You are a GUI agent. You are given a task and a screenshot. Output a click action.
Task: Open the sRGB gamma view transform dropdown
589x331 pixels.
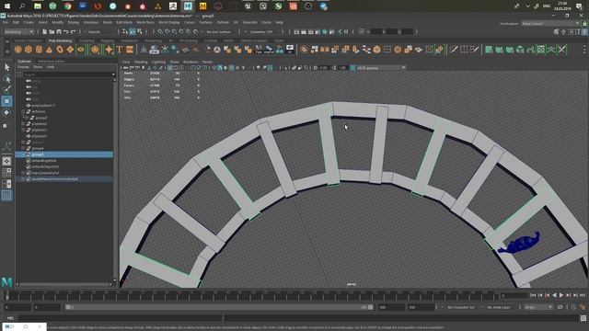[381, 68]
